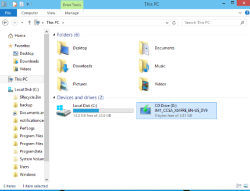Switch to large thumbnails view icon

point(246,186)
